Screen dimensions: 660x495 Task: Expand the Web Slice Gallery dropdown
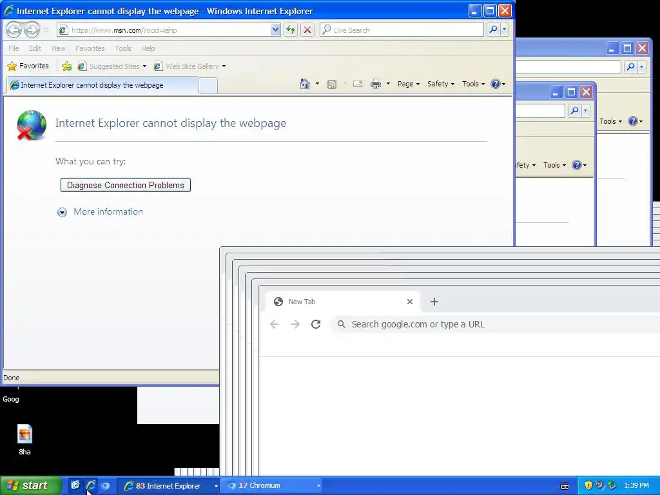coord(224,66)
